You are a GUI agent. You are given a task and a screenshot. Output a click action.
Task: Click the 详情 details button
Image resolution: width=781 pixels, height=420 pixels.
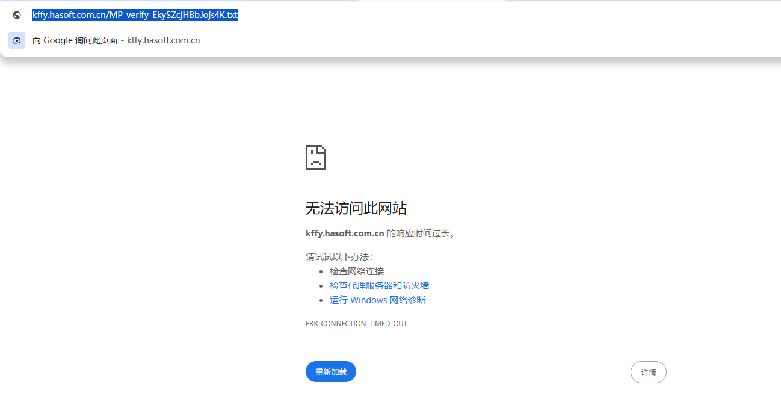click(x=648, y=372)
